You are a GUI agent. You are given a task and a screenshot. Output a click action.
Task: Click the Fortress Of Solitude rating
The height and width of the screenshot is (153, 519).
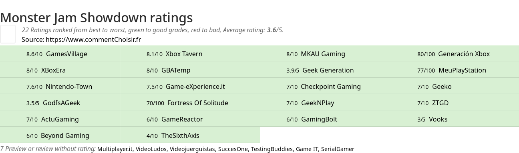click(x=187, y=103)
